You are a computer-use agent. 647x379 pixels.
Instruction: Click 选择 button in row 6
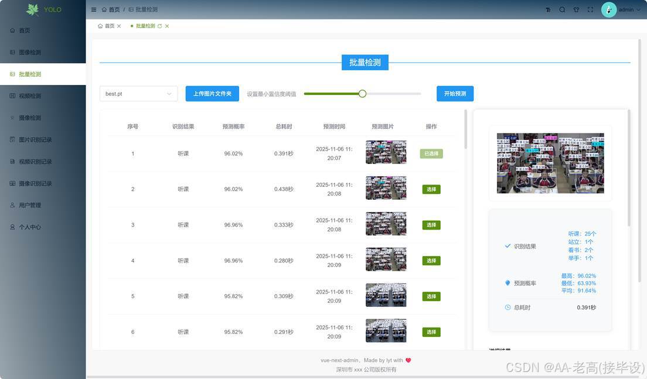tap(431, 332)
